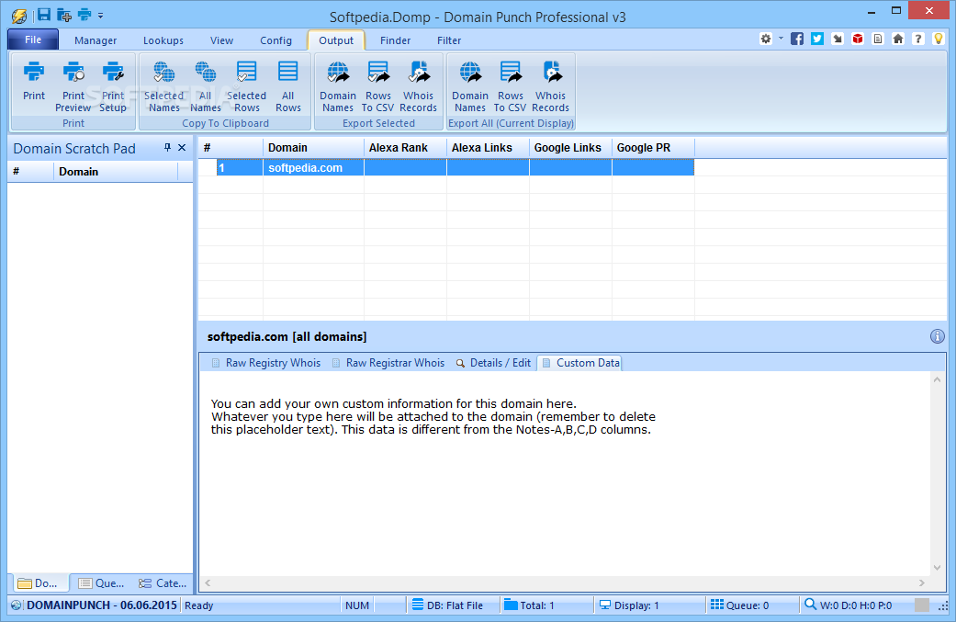Open the Twitter link icon

[817, 39]
